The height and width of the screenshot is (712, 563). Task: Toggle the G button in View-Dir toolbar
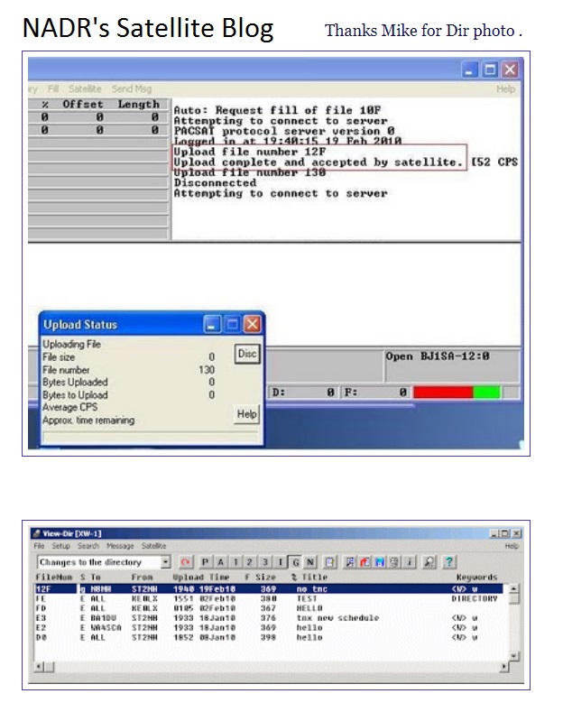point(295,562)
